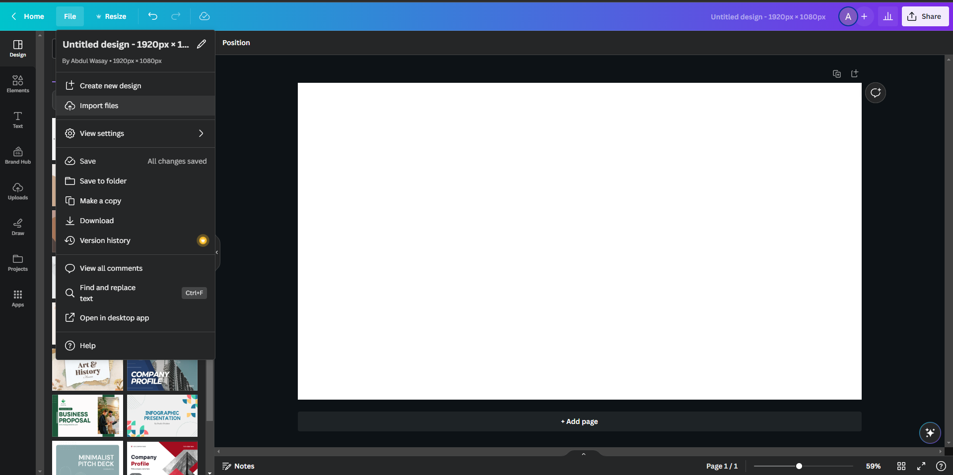The image size is (953, 475).
Task: Open grid view from the status bar
Action: [x=901, y=466]
